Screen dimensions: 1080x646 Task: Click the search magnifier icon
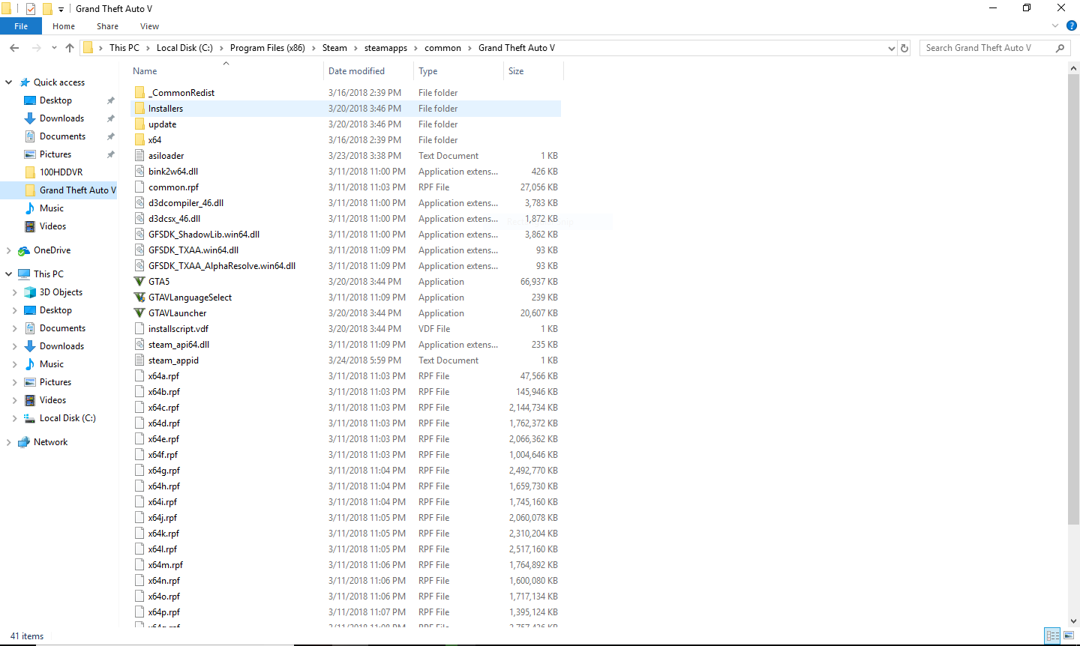1060,48
